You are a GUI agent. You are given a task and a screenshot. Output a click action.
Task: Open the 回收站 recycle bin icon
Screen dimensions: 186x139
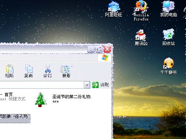point(169,37)
